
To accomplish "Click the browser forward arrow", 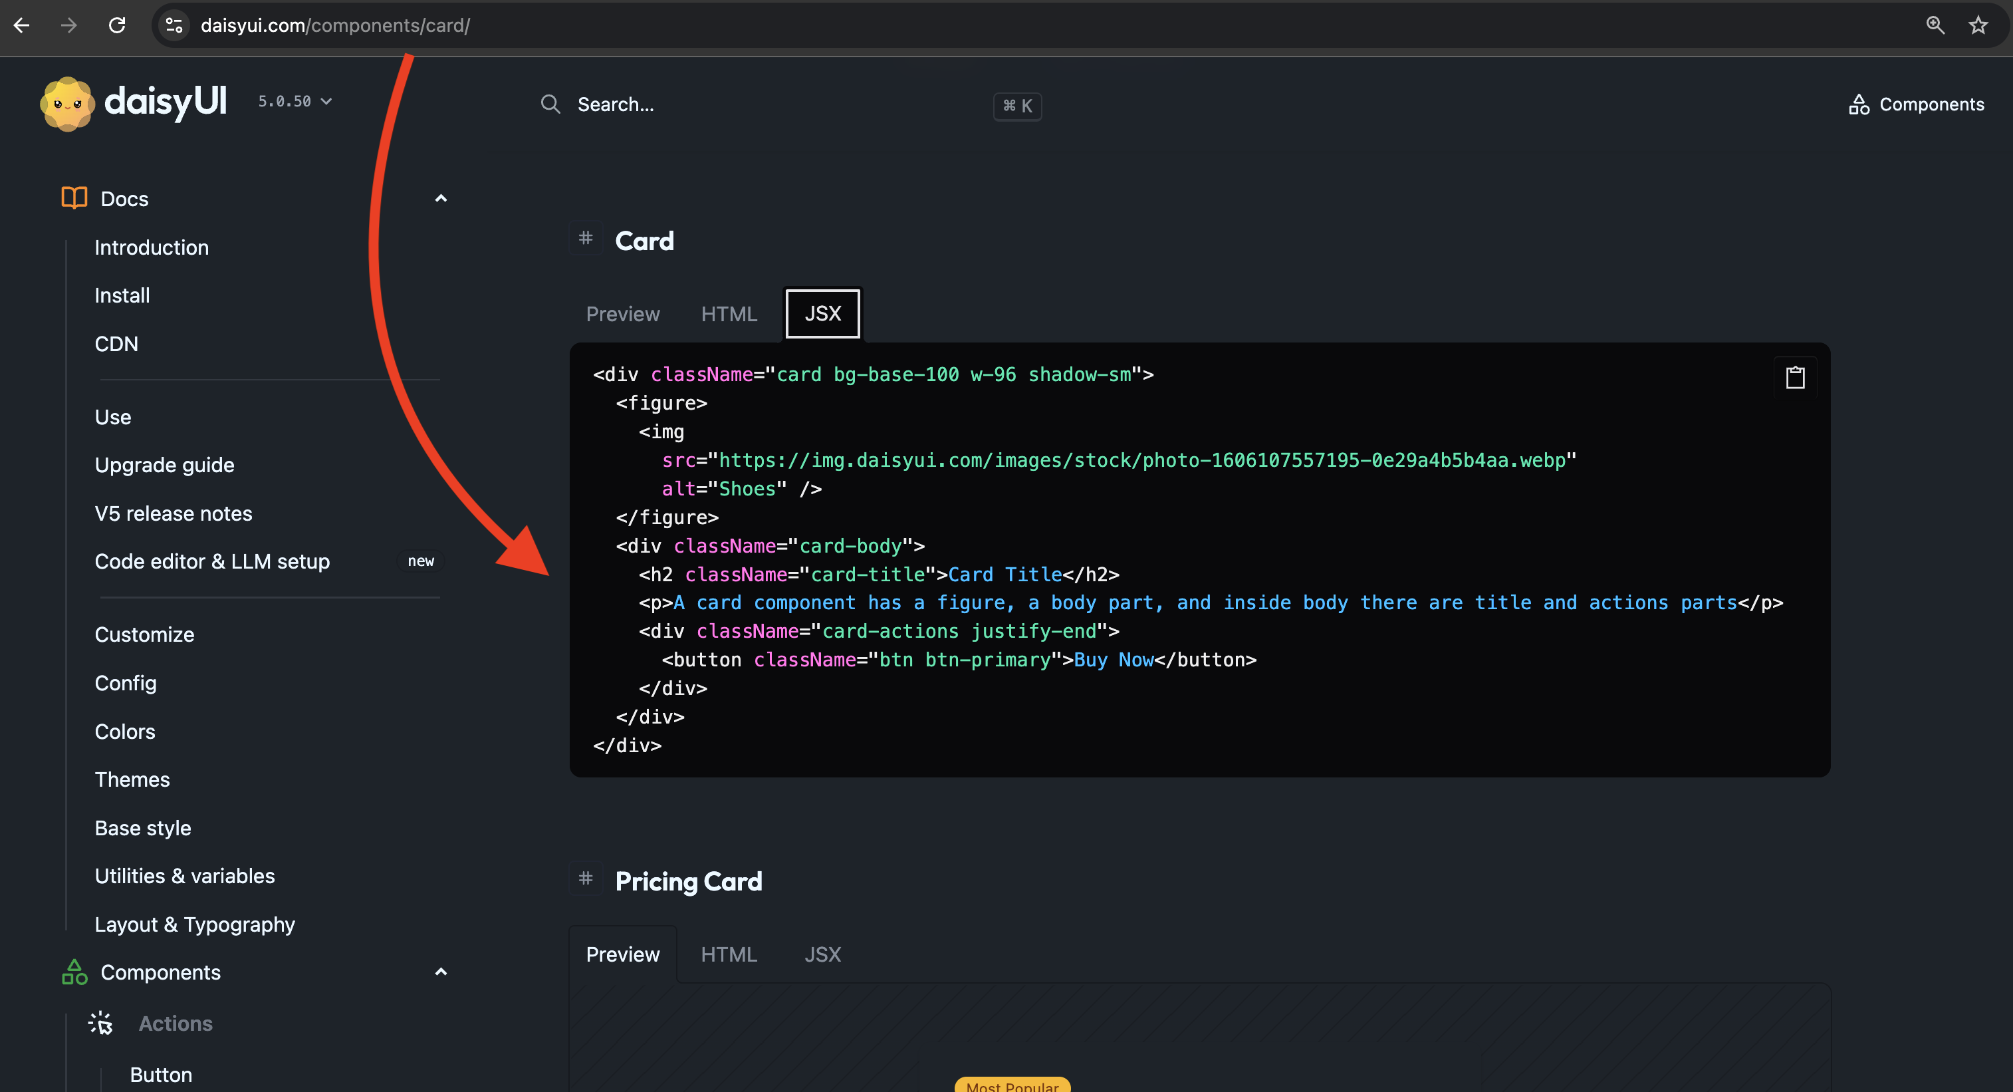I will [x=70, y=25].
